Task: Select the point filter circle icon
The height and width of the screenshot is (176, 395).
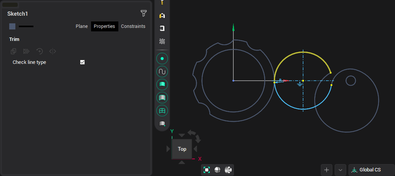Action: (162, 59)
